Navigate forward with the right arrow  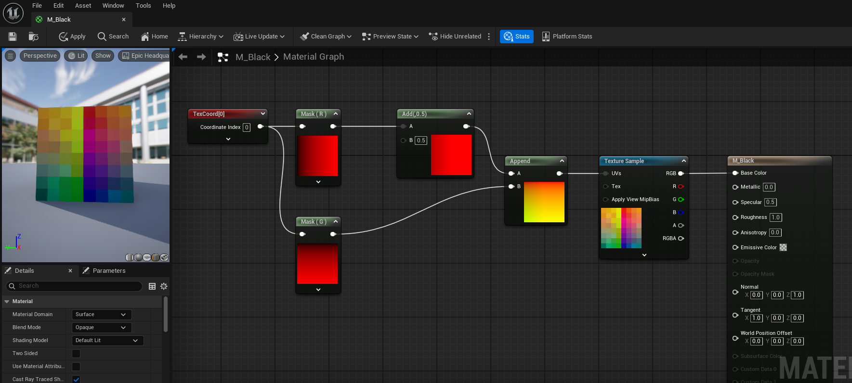click(x=201, y=57)
